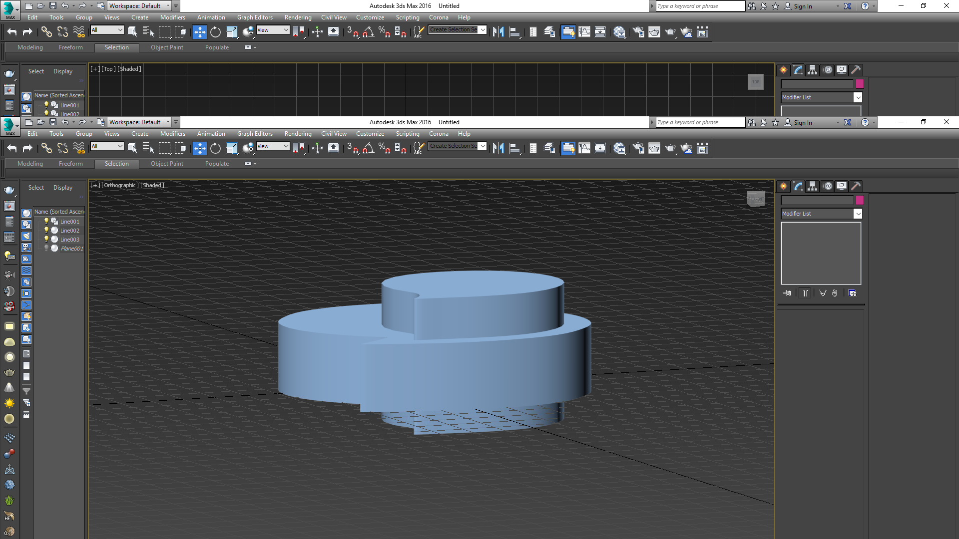The height and width of the screenshot is (539, 959).
Task: Click Select and Link chain icon in front window
Action: 46,148
